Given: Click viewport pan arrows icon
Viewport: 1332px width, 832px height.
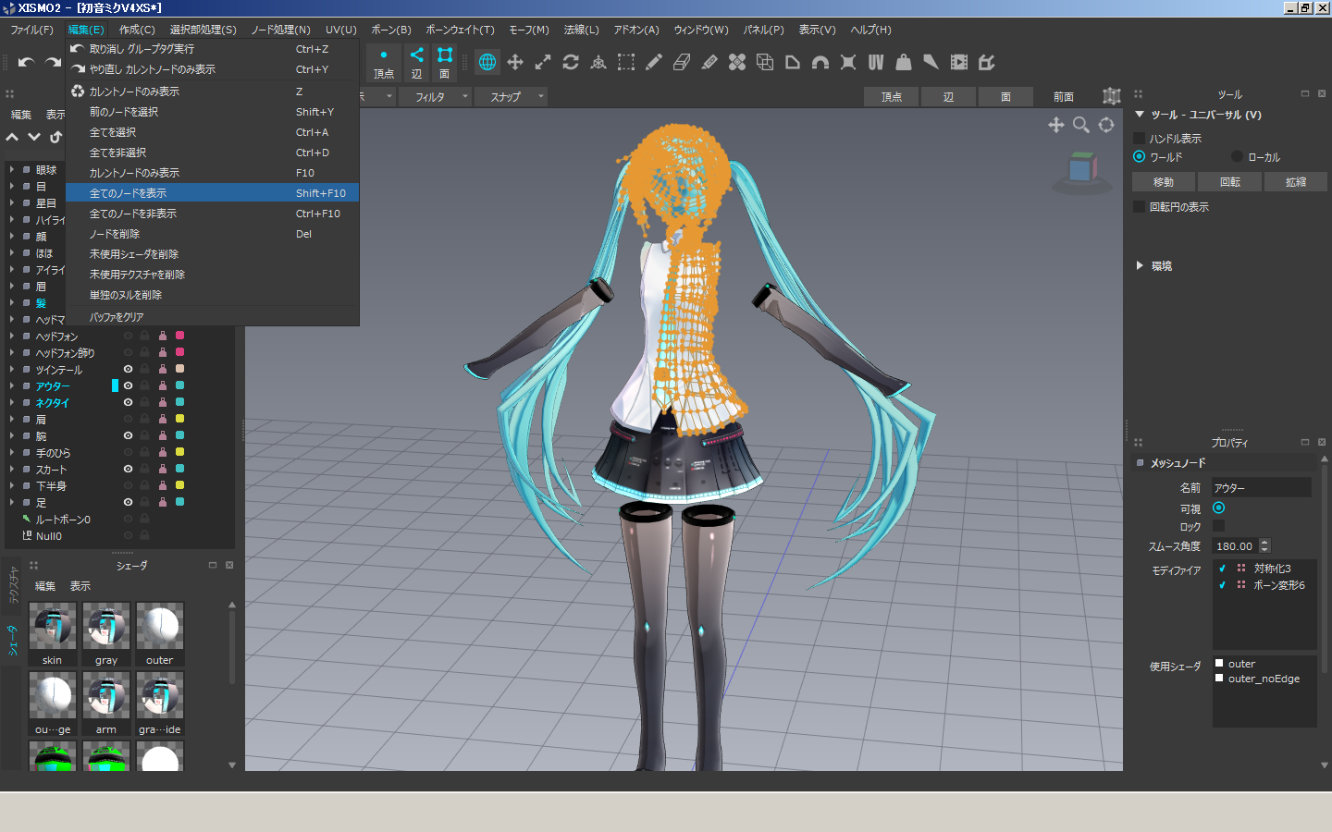Looking at the screenshot, I should point(1055,125).
